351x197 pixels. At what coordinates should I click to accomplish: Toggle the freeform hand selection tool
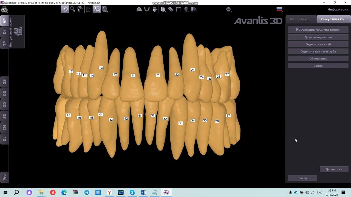tap(65, 9)
